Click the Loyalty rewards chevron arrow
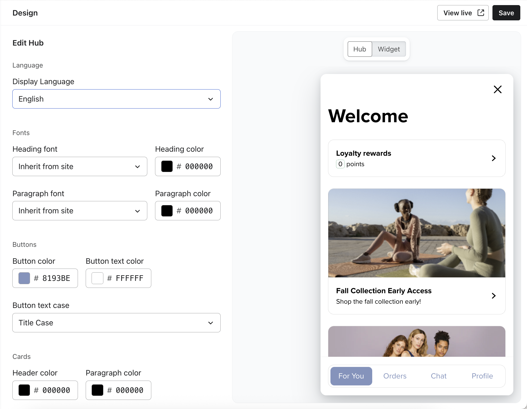The image size is (527, 409). click(x=494, y=158)
